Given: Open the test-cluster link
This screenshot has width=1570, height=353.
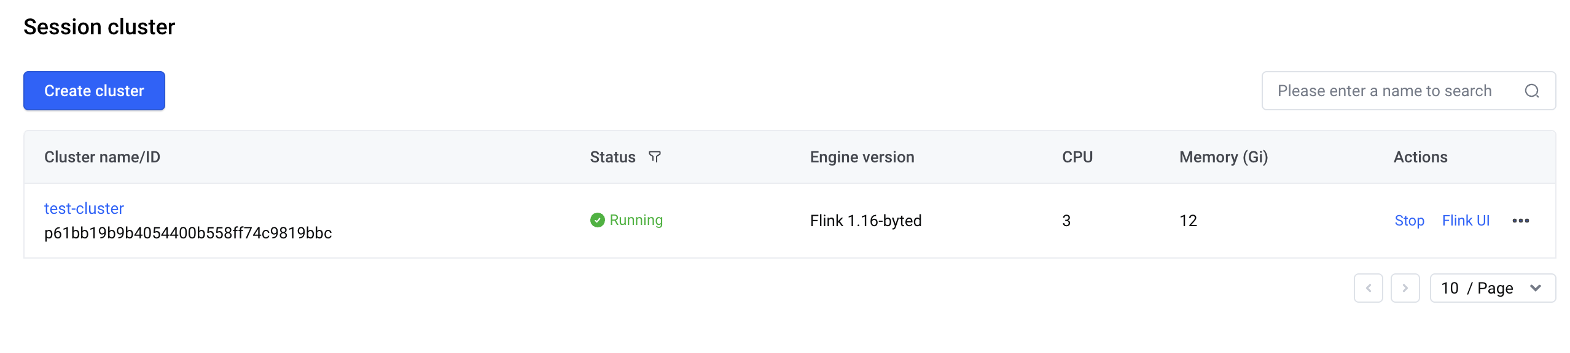Looking at the screenshot, I should 84,208.
